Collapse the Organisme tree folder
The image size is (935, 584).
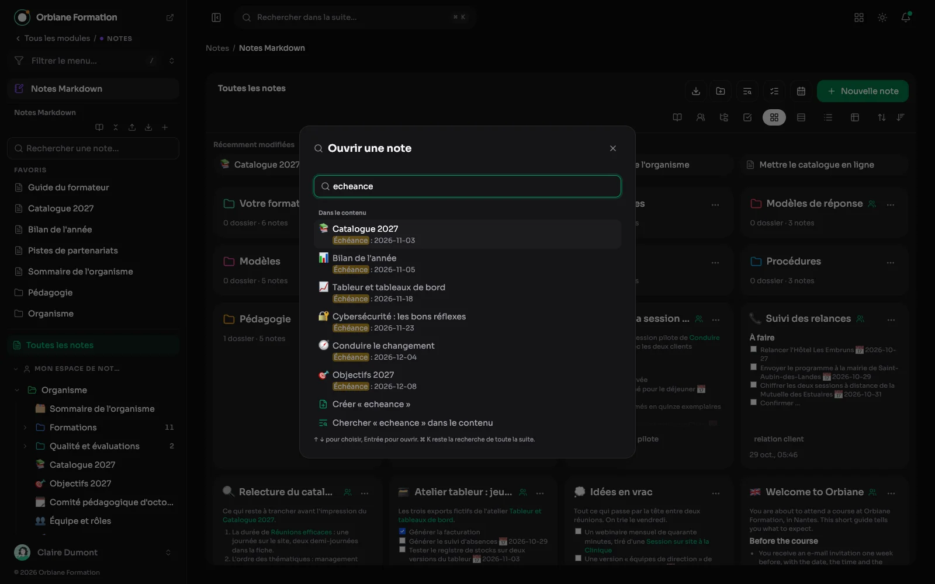[17, 390]
